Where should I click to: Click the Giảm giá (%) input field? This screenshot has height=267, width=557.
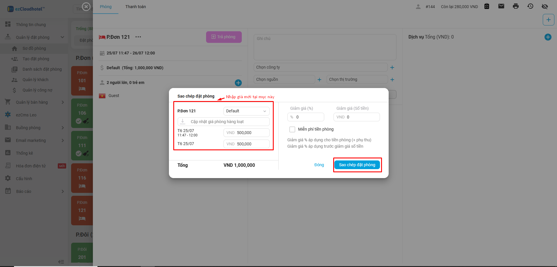pyautogui.click(x=309, y=117)
